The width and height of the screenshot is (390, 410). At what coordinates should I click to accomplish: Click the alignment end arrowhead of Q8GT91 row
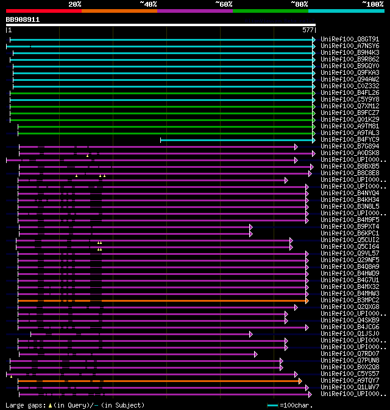314,40
